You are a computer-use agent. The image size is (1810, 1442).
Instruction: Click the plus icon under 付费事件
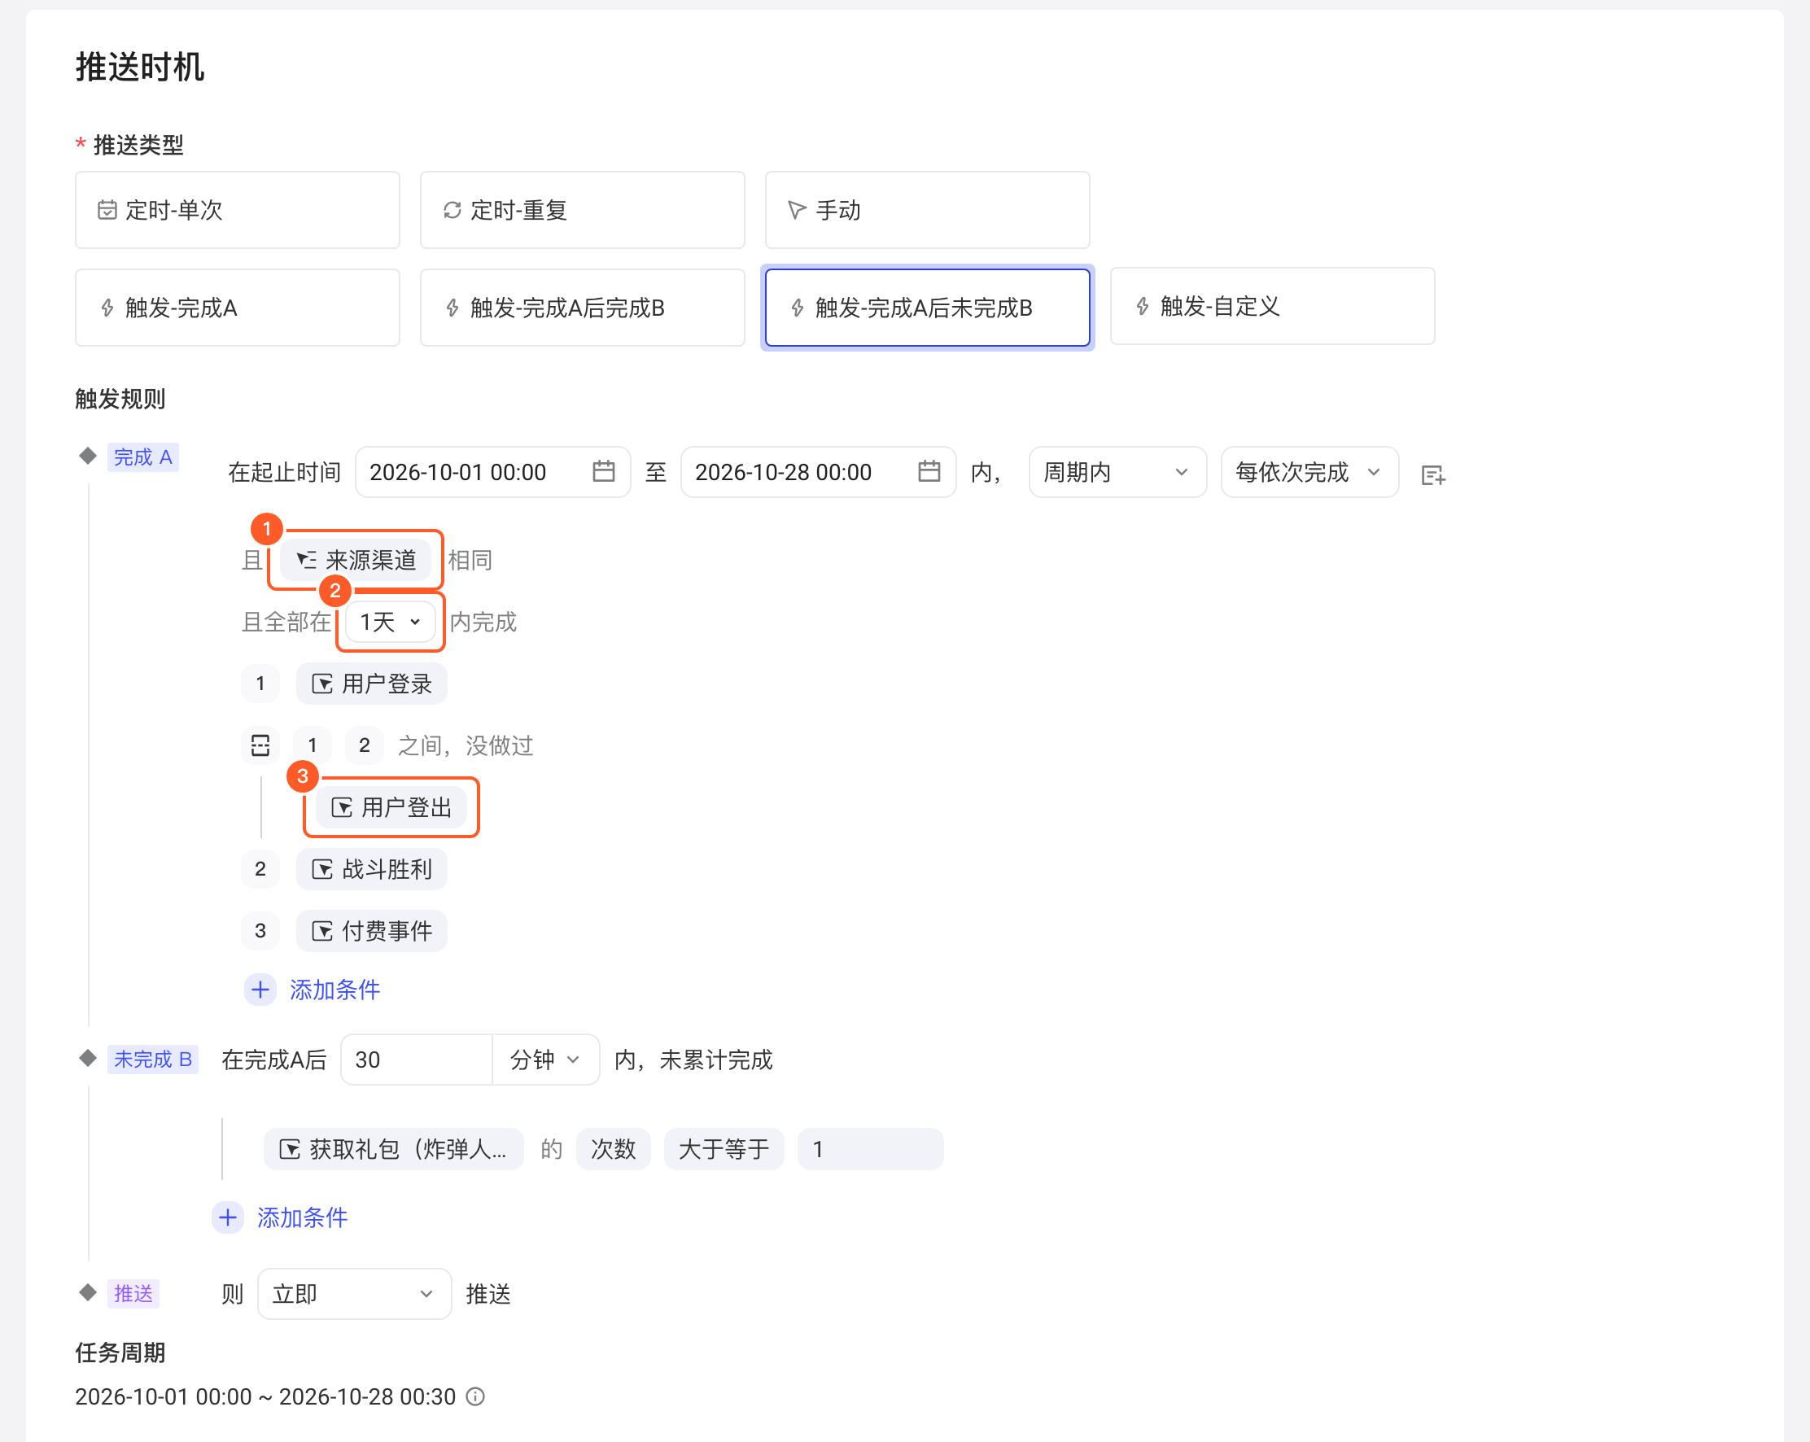coord(260,990)
